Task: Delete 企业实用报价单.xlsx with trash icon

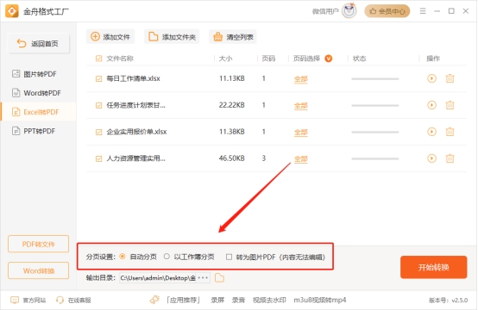Action: pos(450,132)
